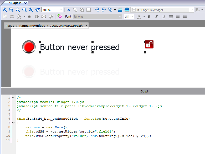Click the blue X delete icon
The image size is (205, 154).
(69, 10)
